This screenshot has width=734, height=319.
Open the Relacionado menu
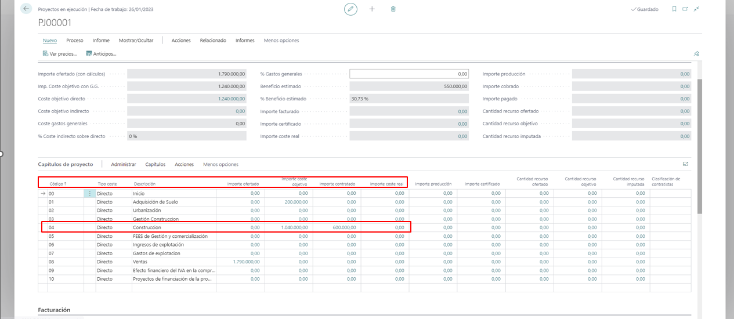pyautogui.click(x=213, y=41)
